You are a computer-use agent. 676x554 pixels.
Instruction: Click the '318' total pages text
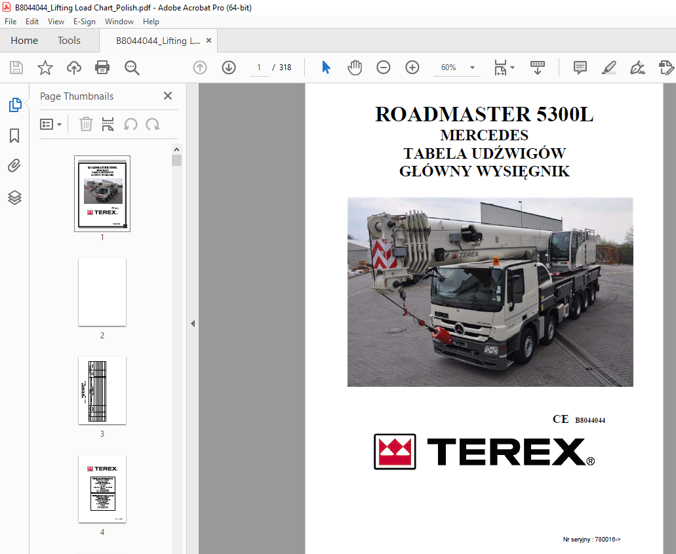point(285,68)
